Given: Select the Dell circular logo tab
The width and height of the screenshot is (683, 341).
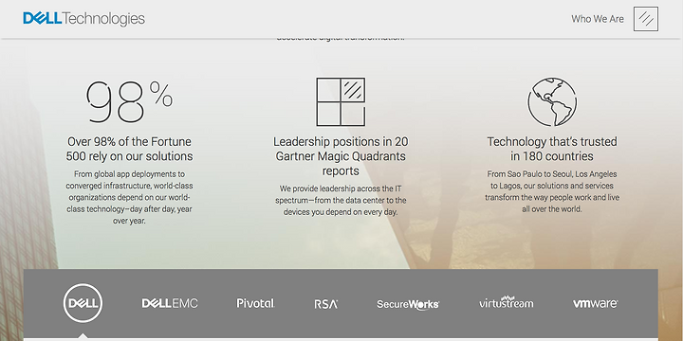Looking at the screenshot, I should [x=83, y=303].
